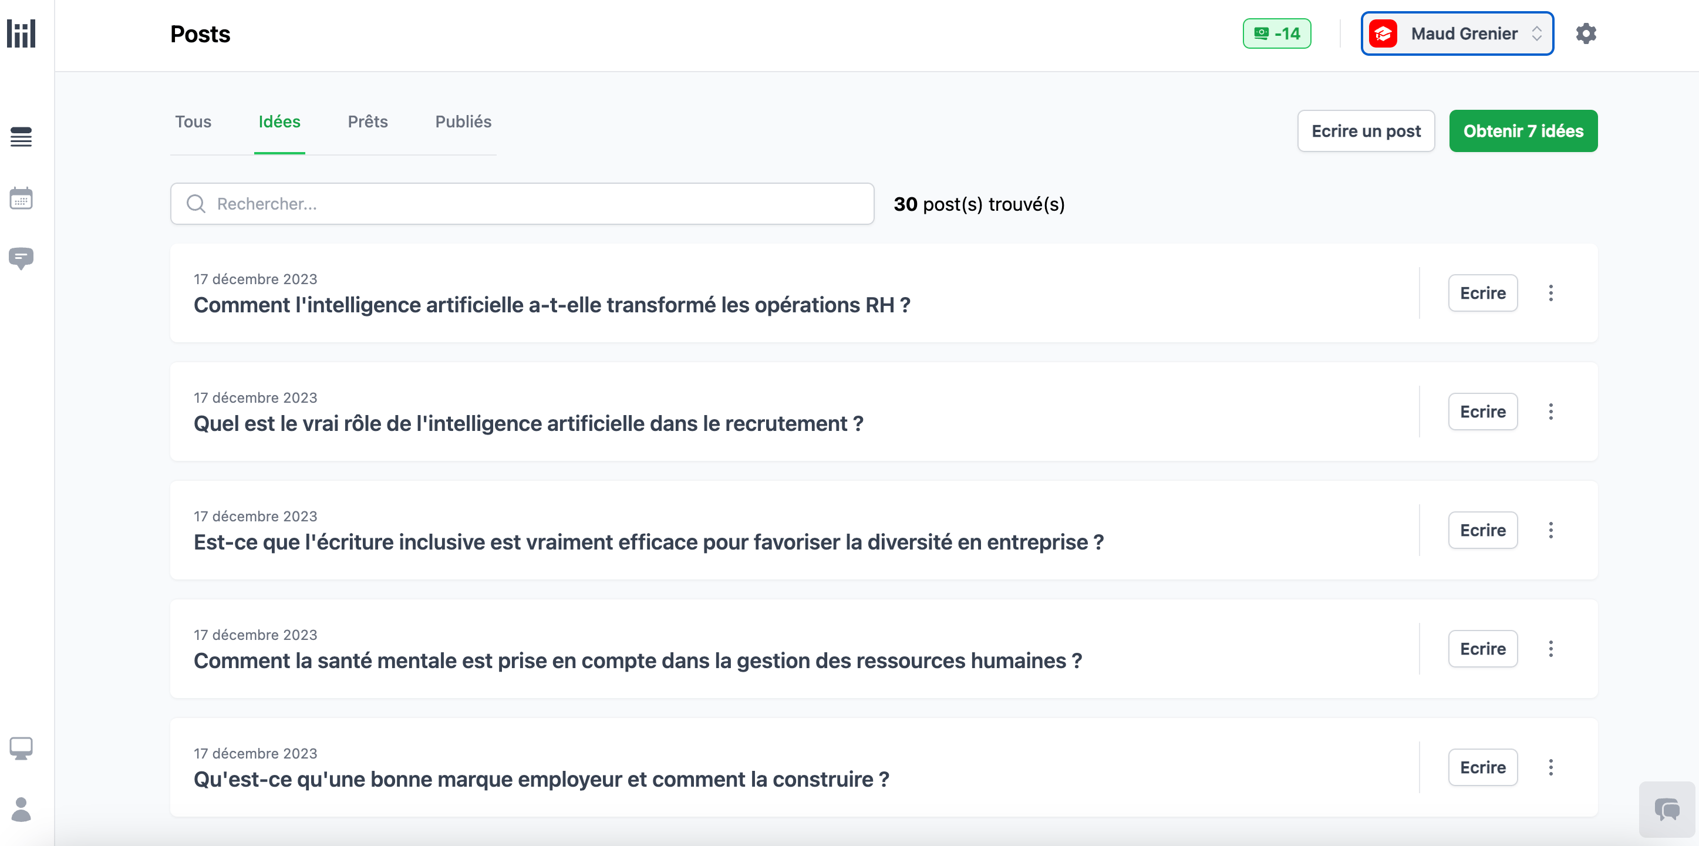Switch to the Publiés tab
The width and height of the screenshot is (1699, 846).
[463, 122]
